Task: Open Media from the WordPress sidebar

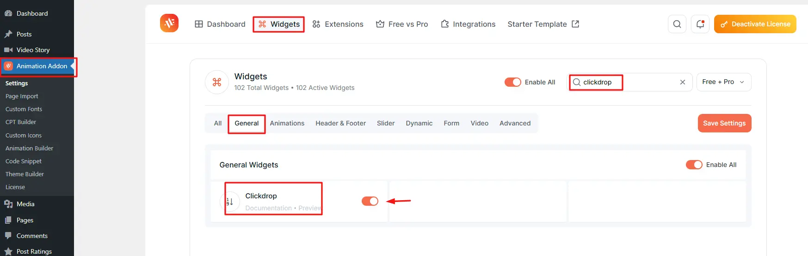Action: click(25, 204)
